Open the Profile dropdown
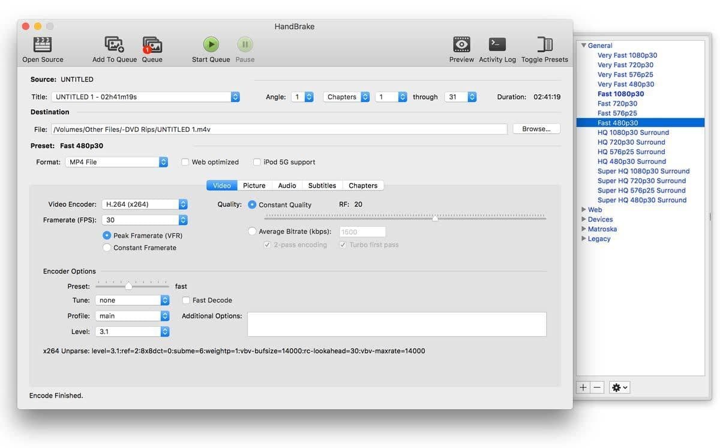This screenshot has height=448, width=720. (x=133, y=315)
